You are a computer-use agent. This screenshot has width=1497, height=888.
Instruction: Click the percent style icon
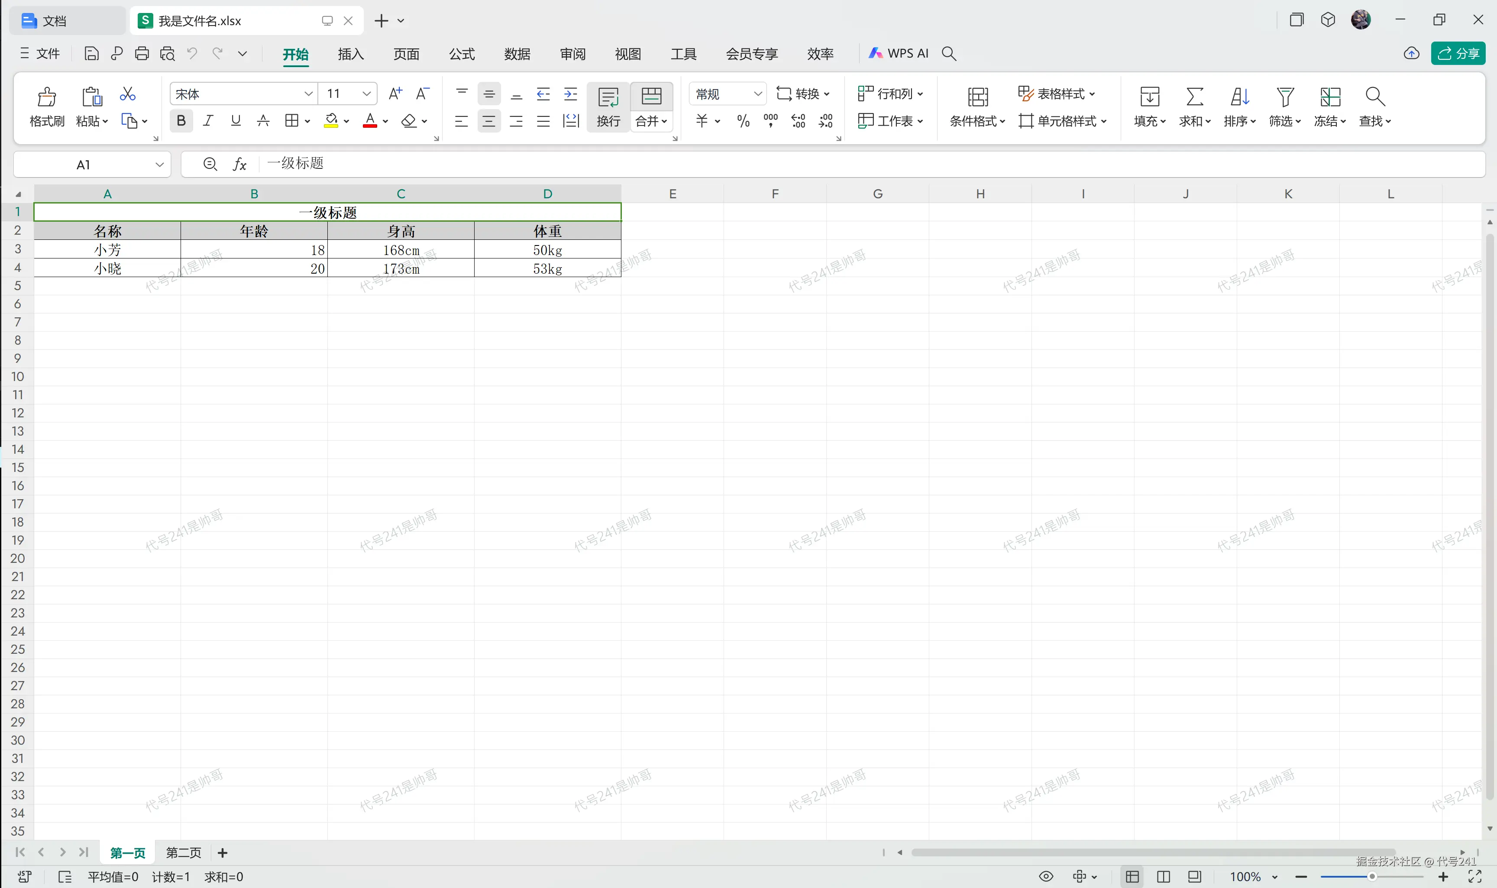click(x=743, y=122)
